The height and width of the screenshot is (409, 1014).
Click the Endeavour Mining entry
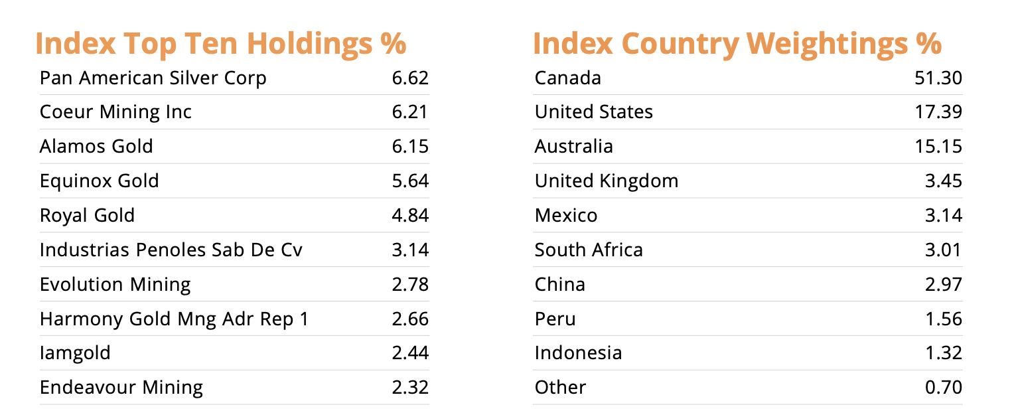coord(121,388)
